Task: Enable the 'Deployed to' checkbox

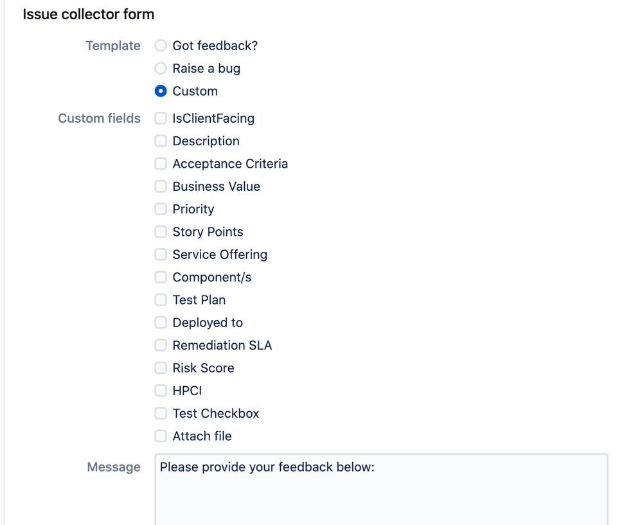Action: [161, 323]
